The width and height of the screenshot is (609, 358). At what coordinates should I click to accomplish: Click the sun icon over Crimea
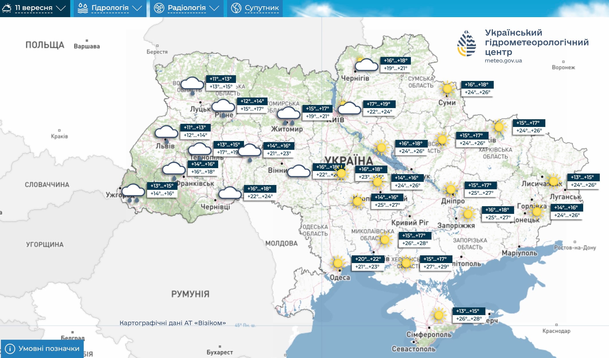click(439, 315)
